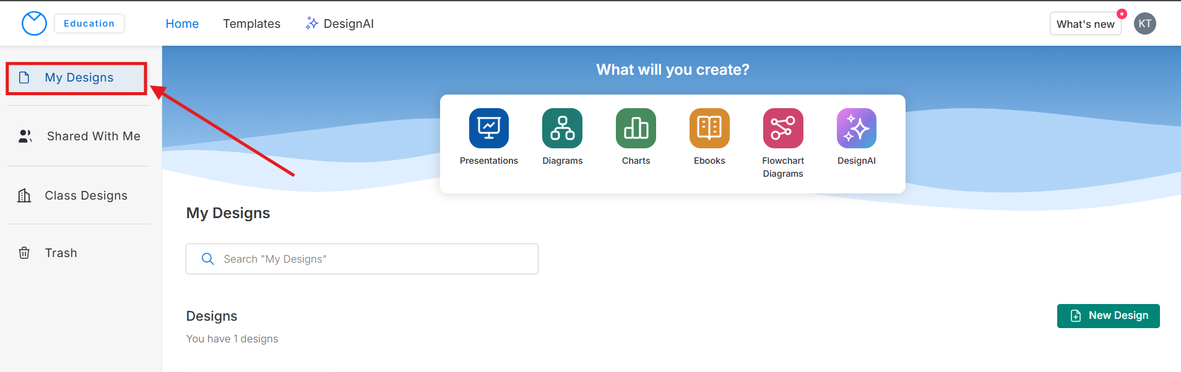Select the Flowchart Diagrams icon
The image size is (1181, 372).
click(783, 129)
